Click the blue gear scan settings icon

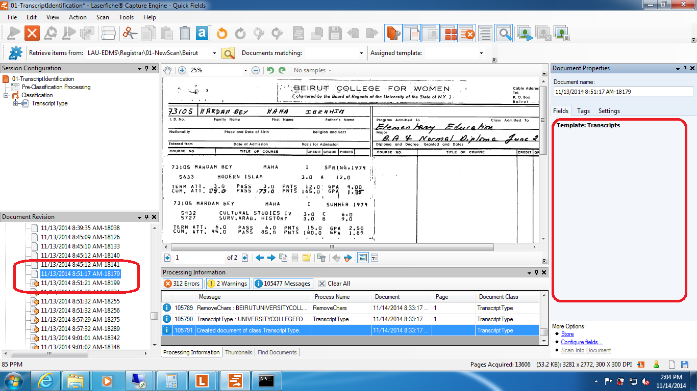[x=16, y=53]
